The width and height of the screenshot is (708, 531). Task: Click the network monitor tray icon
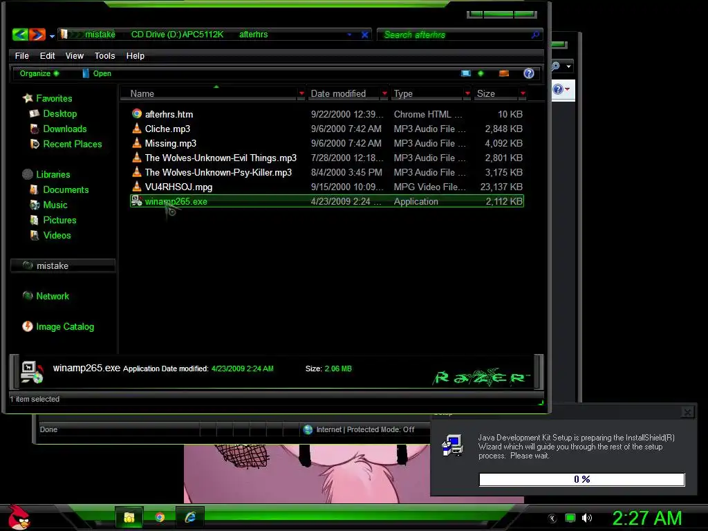pos(570,518)
